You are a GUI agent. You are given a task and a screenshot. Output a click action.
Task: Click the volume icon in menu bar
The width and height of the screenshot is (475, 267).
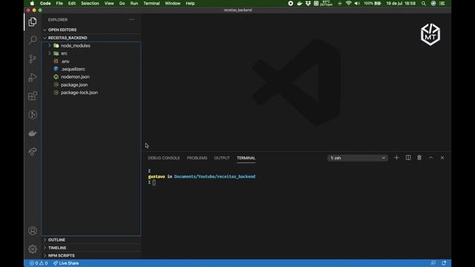(357, 3)
